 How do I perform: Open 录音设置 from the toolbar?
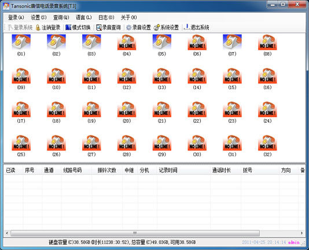[138, 27]
